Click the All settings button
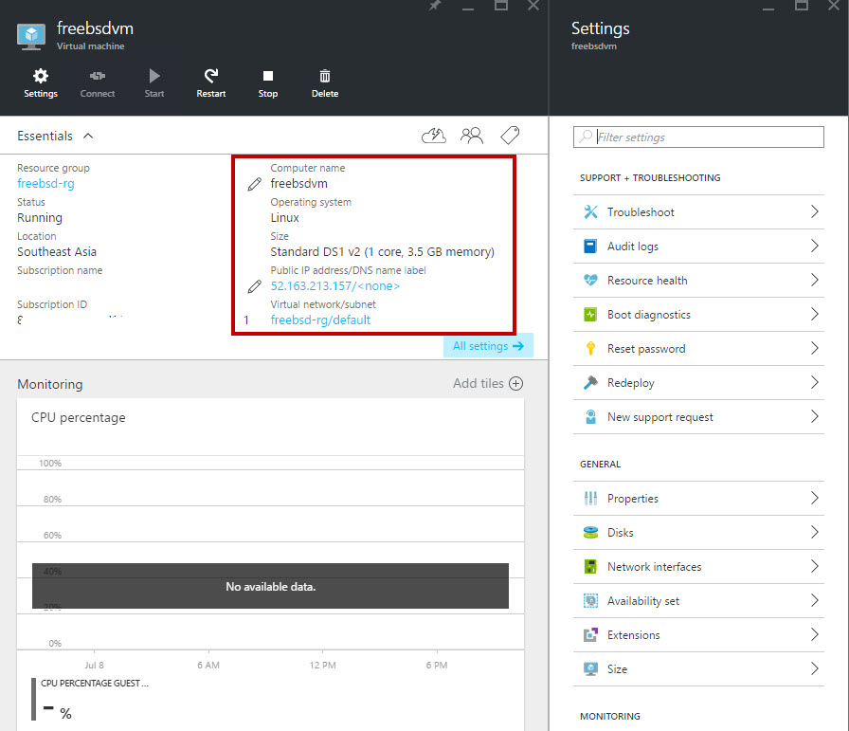Screen dimensions: 849x731 pyautogui.click(x=488, y=346)
